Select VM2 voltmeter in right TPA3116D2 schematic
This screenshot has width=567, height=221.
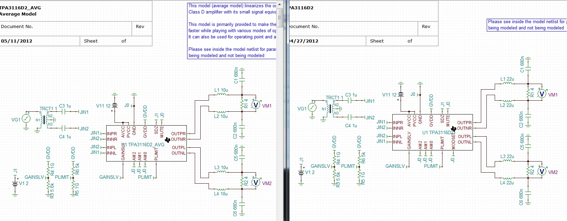[x=542, y=171]
